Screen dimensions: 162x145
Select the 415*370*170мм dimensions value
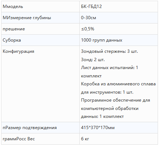(x=98, y=128)
